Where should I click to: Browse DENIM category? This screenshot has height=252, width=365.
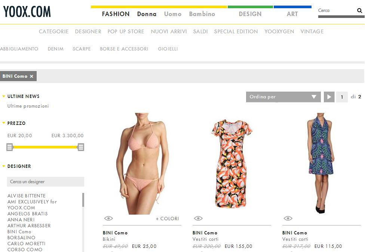coord(56,49)
